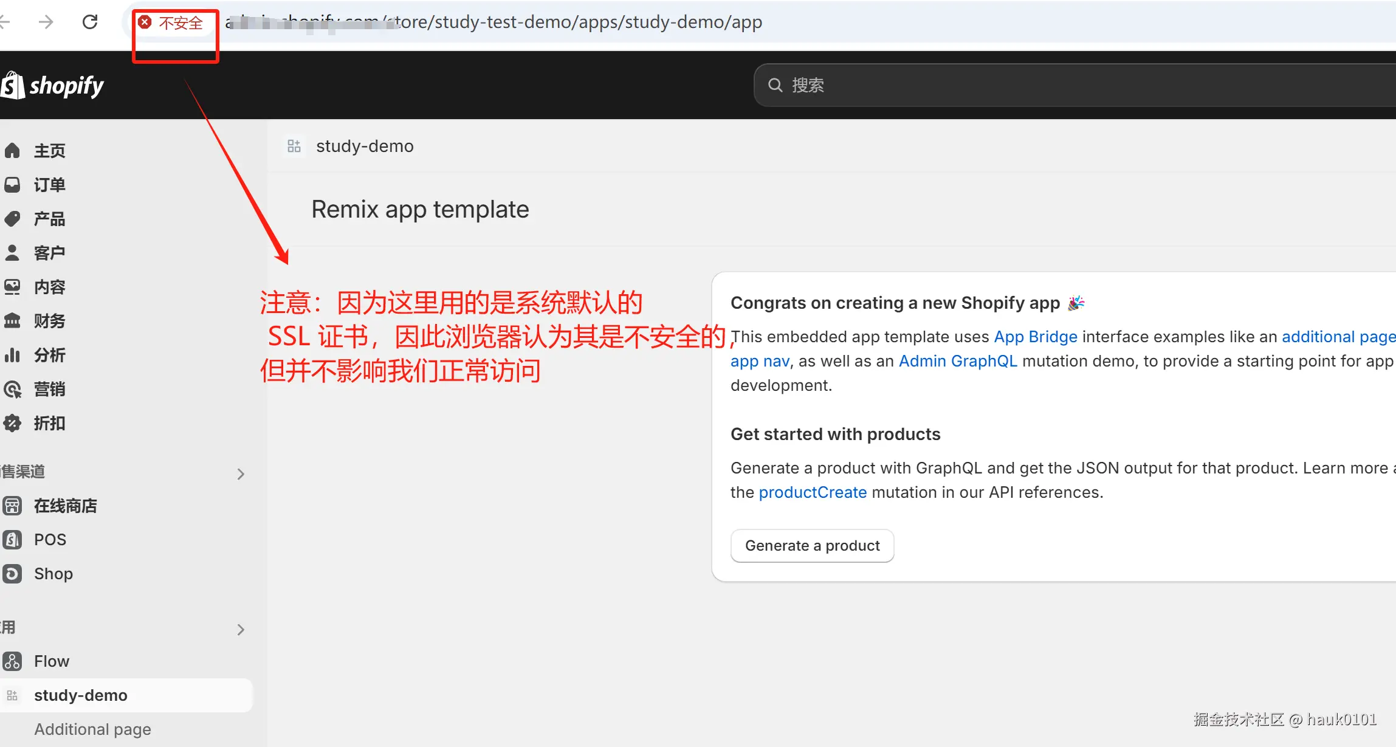Viewport: 1396px width, 747px height.
Task: Open Finance (财务) bank icon
Action: coord(12,321)
